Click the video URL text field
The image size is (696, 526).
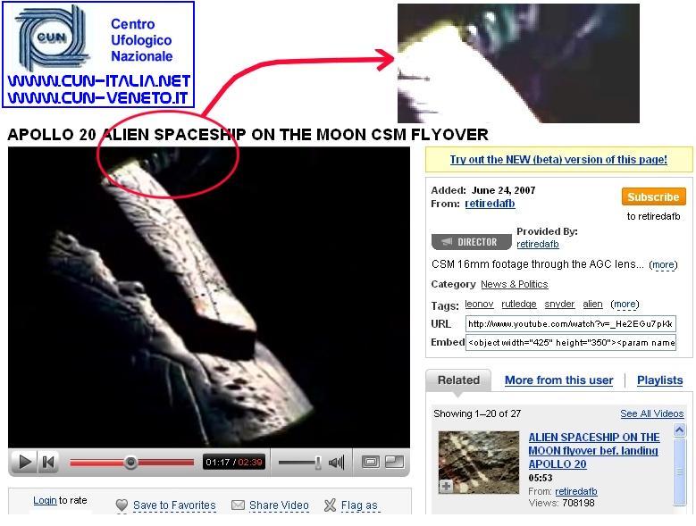(570, 324)
